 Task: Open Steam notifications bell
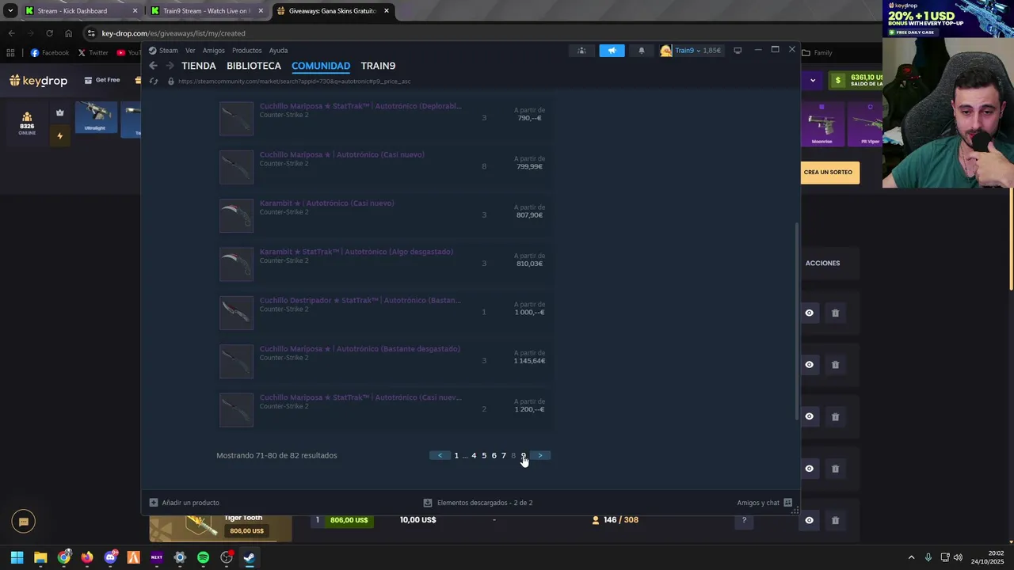[642, 51]
